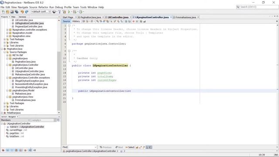Select IllegalOrphanException.java in project tree
The height and width of the screenshot is (157, 279).
pyautogui.click(x=30, y=81)
